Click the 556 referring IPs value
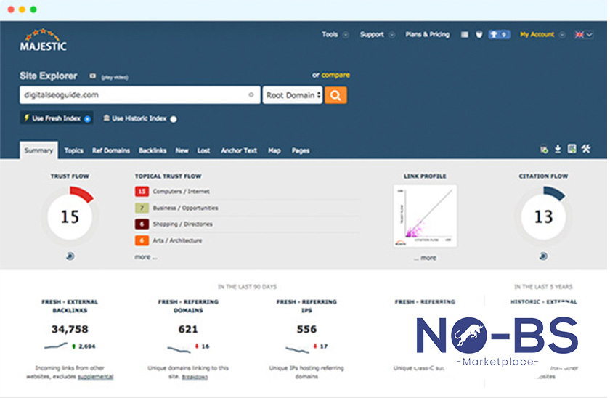Image resolution: width=610 pixels, height=398 pixels. tap(306, 329)
